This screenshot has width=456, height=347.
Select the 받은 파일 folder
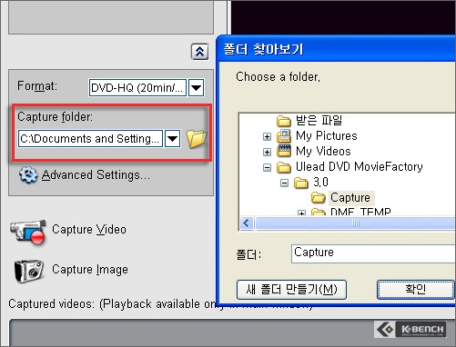pos(319,120)
